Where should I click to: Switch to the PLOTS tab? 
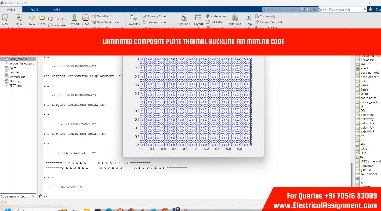(x=34, y=9)
